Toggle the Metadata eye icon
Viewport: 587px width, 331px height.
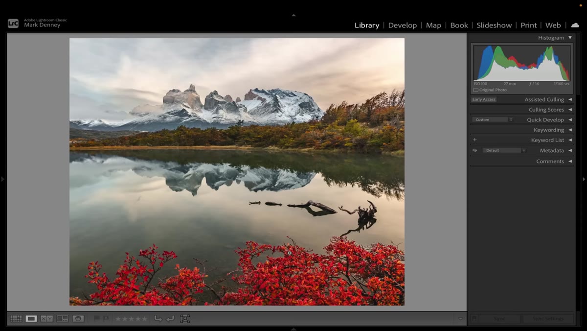[474, 150]
